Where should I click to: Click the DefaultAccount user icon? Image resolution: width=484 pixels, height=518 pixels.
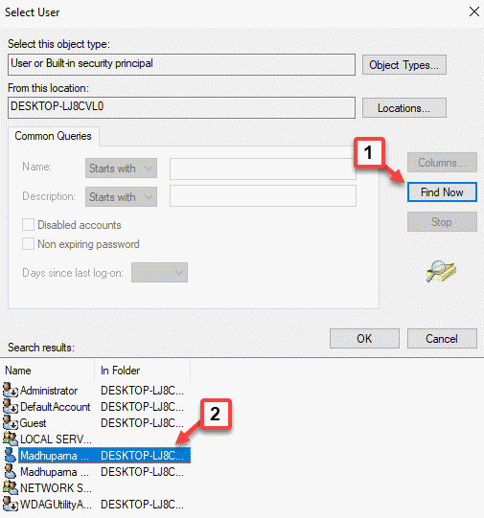click(x=11, y=406)
